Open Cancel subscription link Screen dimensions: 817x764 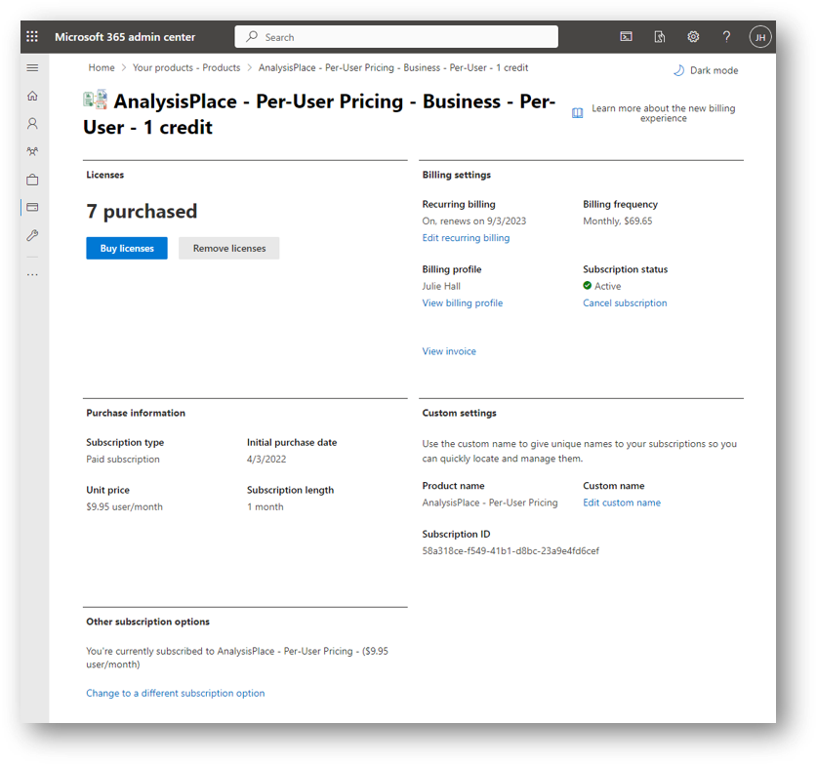625,303
